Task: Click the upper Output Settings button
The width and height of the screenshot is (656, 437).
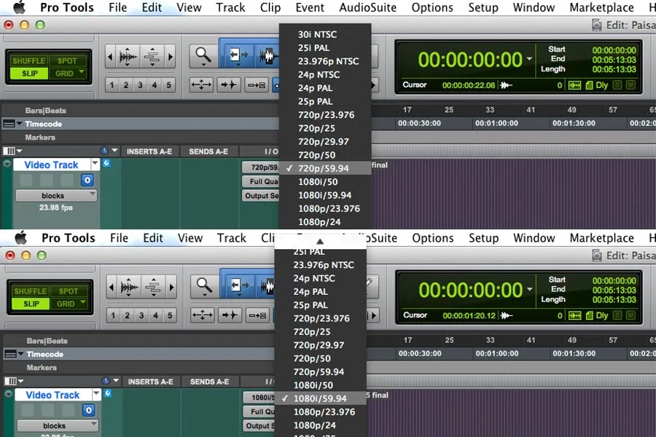Action: (261, 195)
